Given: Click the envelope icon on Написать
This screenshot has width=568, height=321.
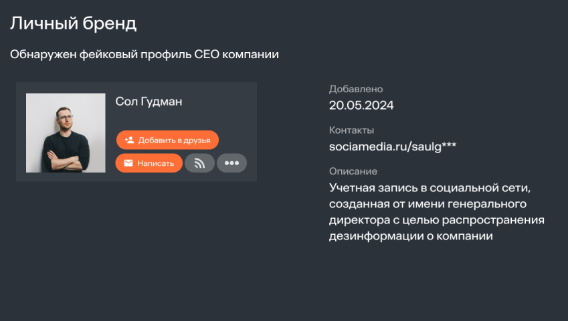Looking at the screenshot, I should [x=128, y=163].
